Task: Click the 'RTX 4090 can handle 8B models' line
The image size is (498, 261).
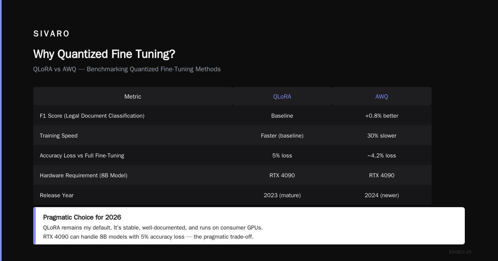Action: (148, 237)
